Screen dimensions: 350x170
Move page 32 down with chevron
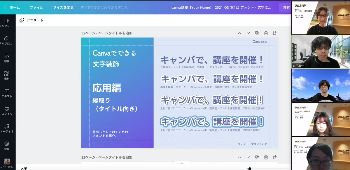tap(248, 33)
